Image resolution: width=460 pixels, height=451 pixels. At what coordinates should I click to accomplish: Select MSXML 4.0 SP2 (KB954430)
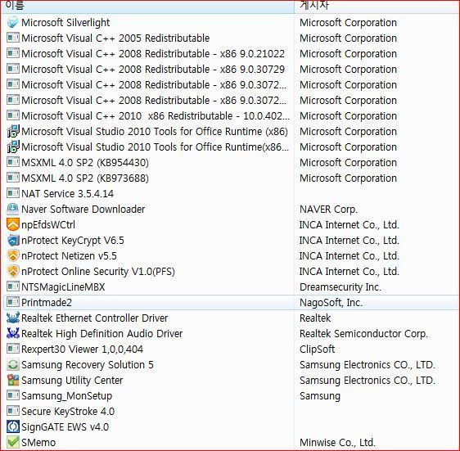click(85, 163)
